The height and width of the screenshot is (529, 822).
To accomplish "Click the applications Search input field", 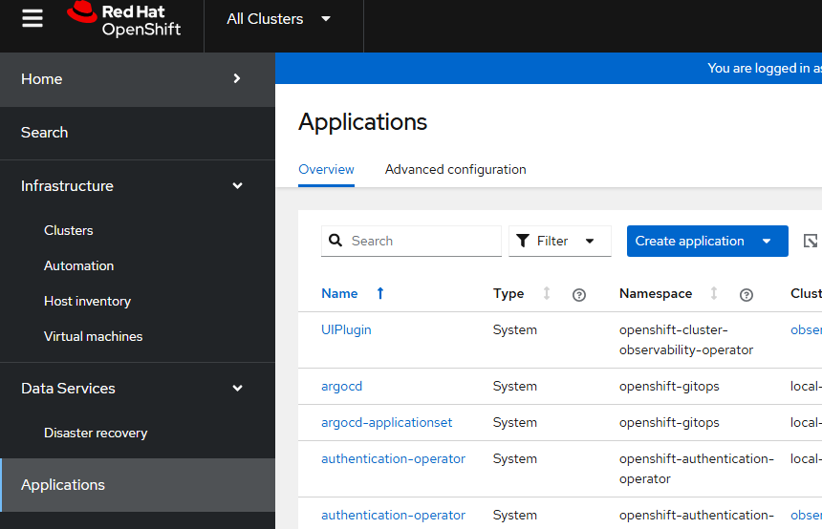I will point(422,242).
